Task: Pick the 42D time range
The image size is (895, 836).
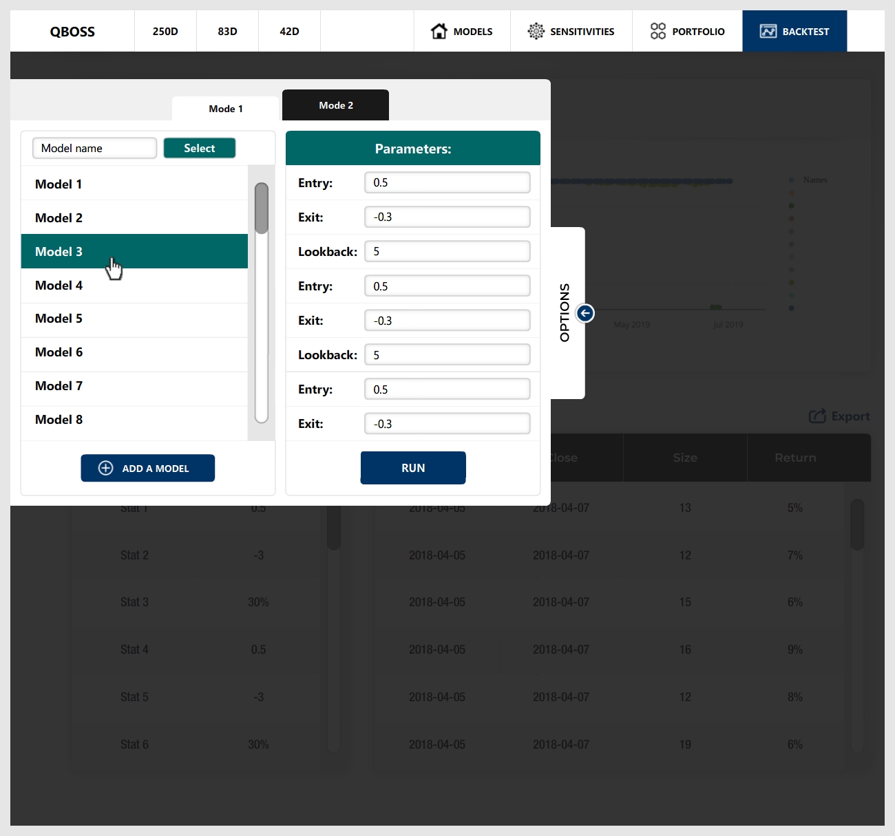Action: pos(289,31)
